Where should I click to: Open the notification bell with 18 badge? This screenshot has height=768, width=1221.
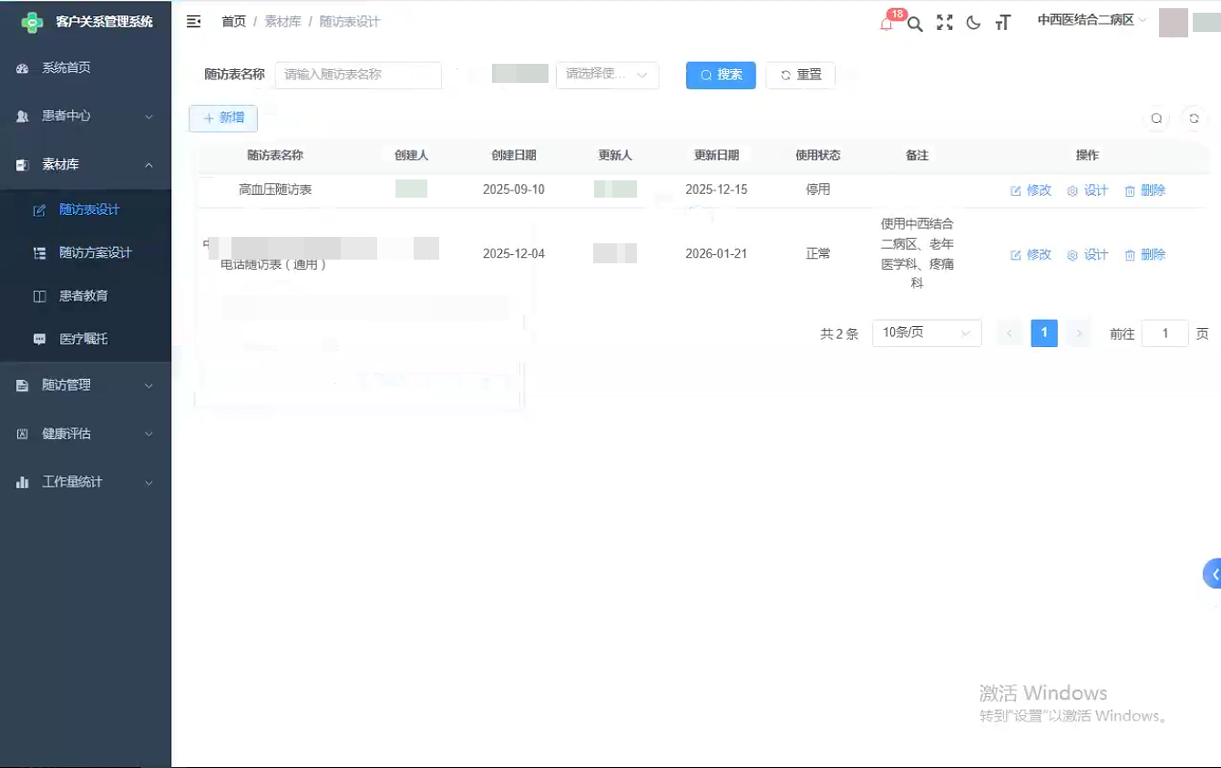tap(885, 24)
